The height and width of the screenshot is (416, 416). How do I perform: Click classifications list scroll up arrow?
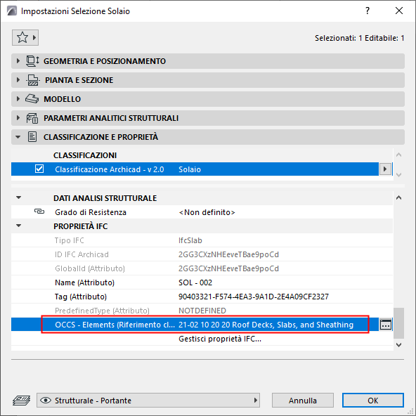(398, 155)
